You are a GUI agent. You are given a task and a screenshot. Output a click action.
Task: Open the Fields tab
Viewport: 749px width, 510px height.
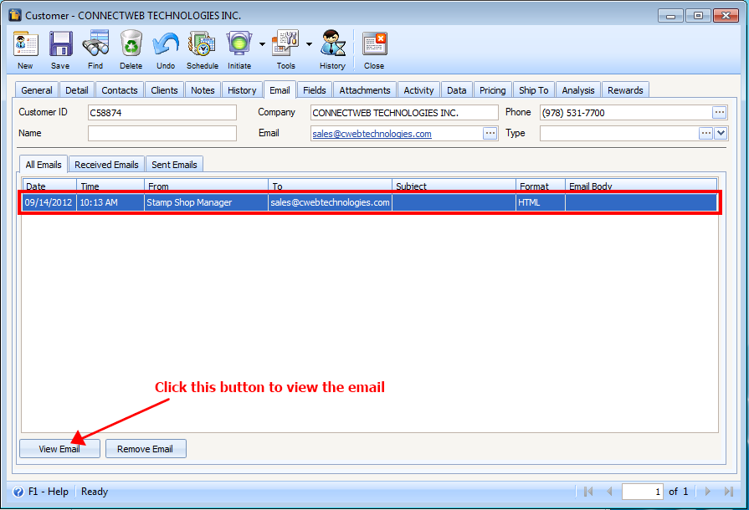tap(315, 90)
